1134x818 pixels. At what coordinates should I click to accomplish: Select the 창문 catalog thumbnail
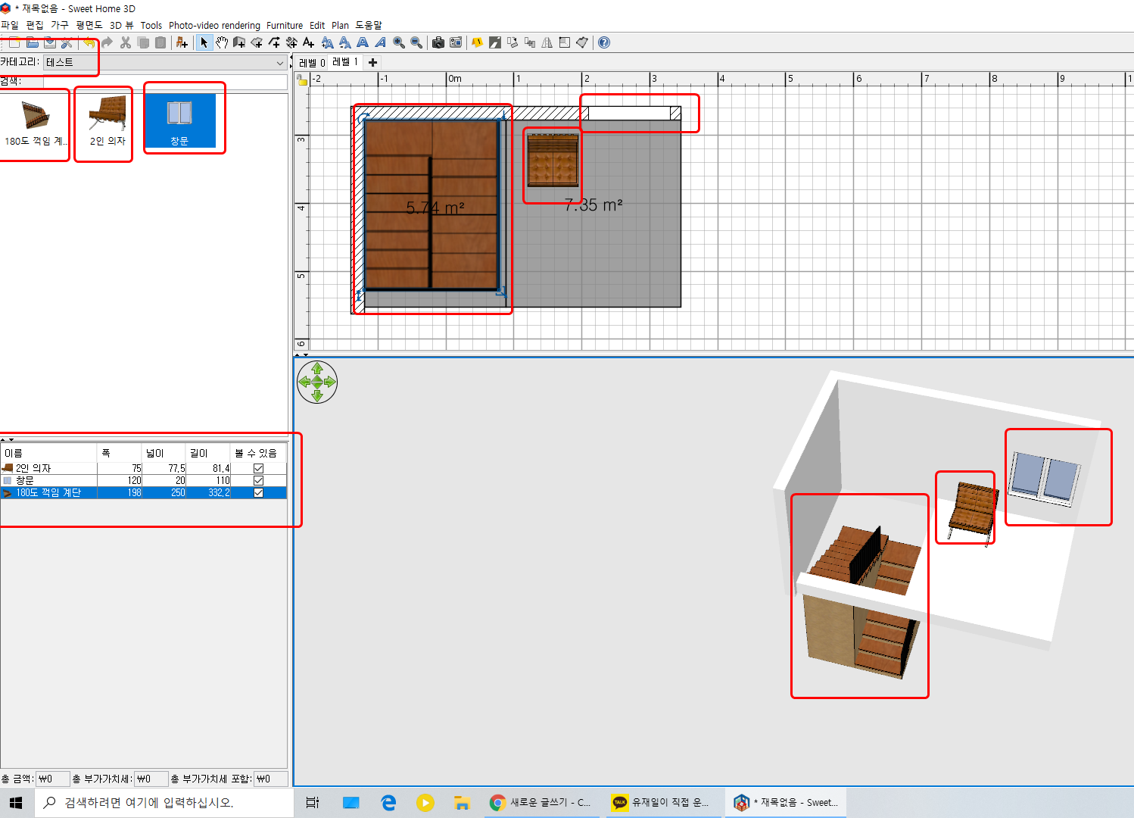(x=179, y=120)
